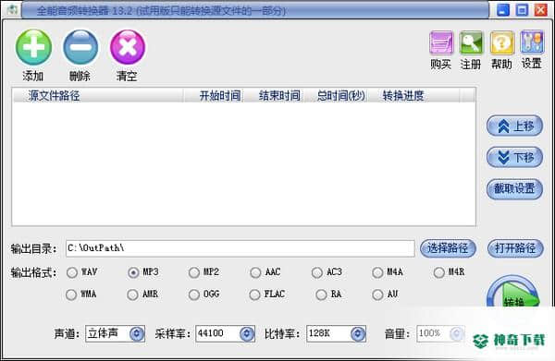Click the 源文件路径 column header
The image size is (555, 361).
pos(98,96)
